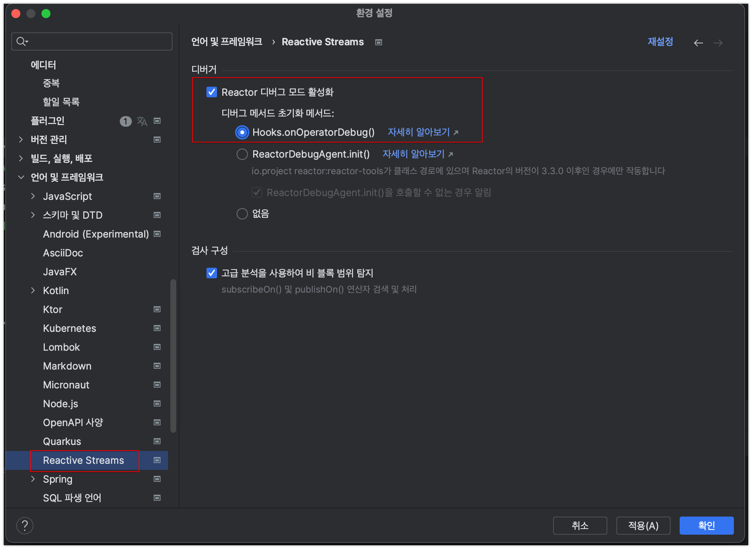
Task: Click the 적용(A) button
Action: [643, 526]
